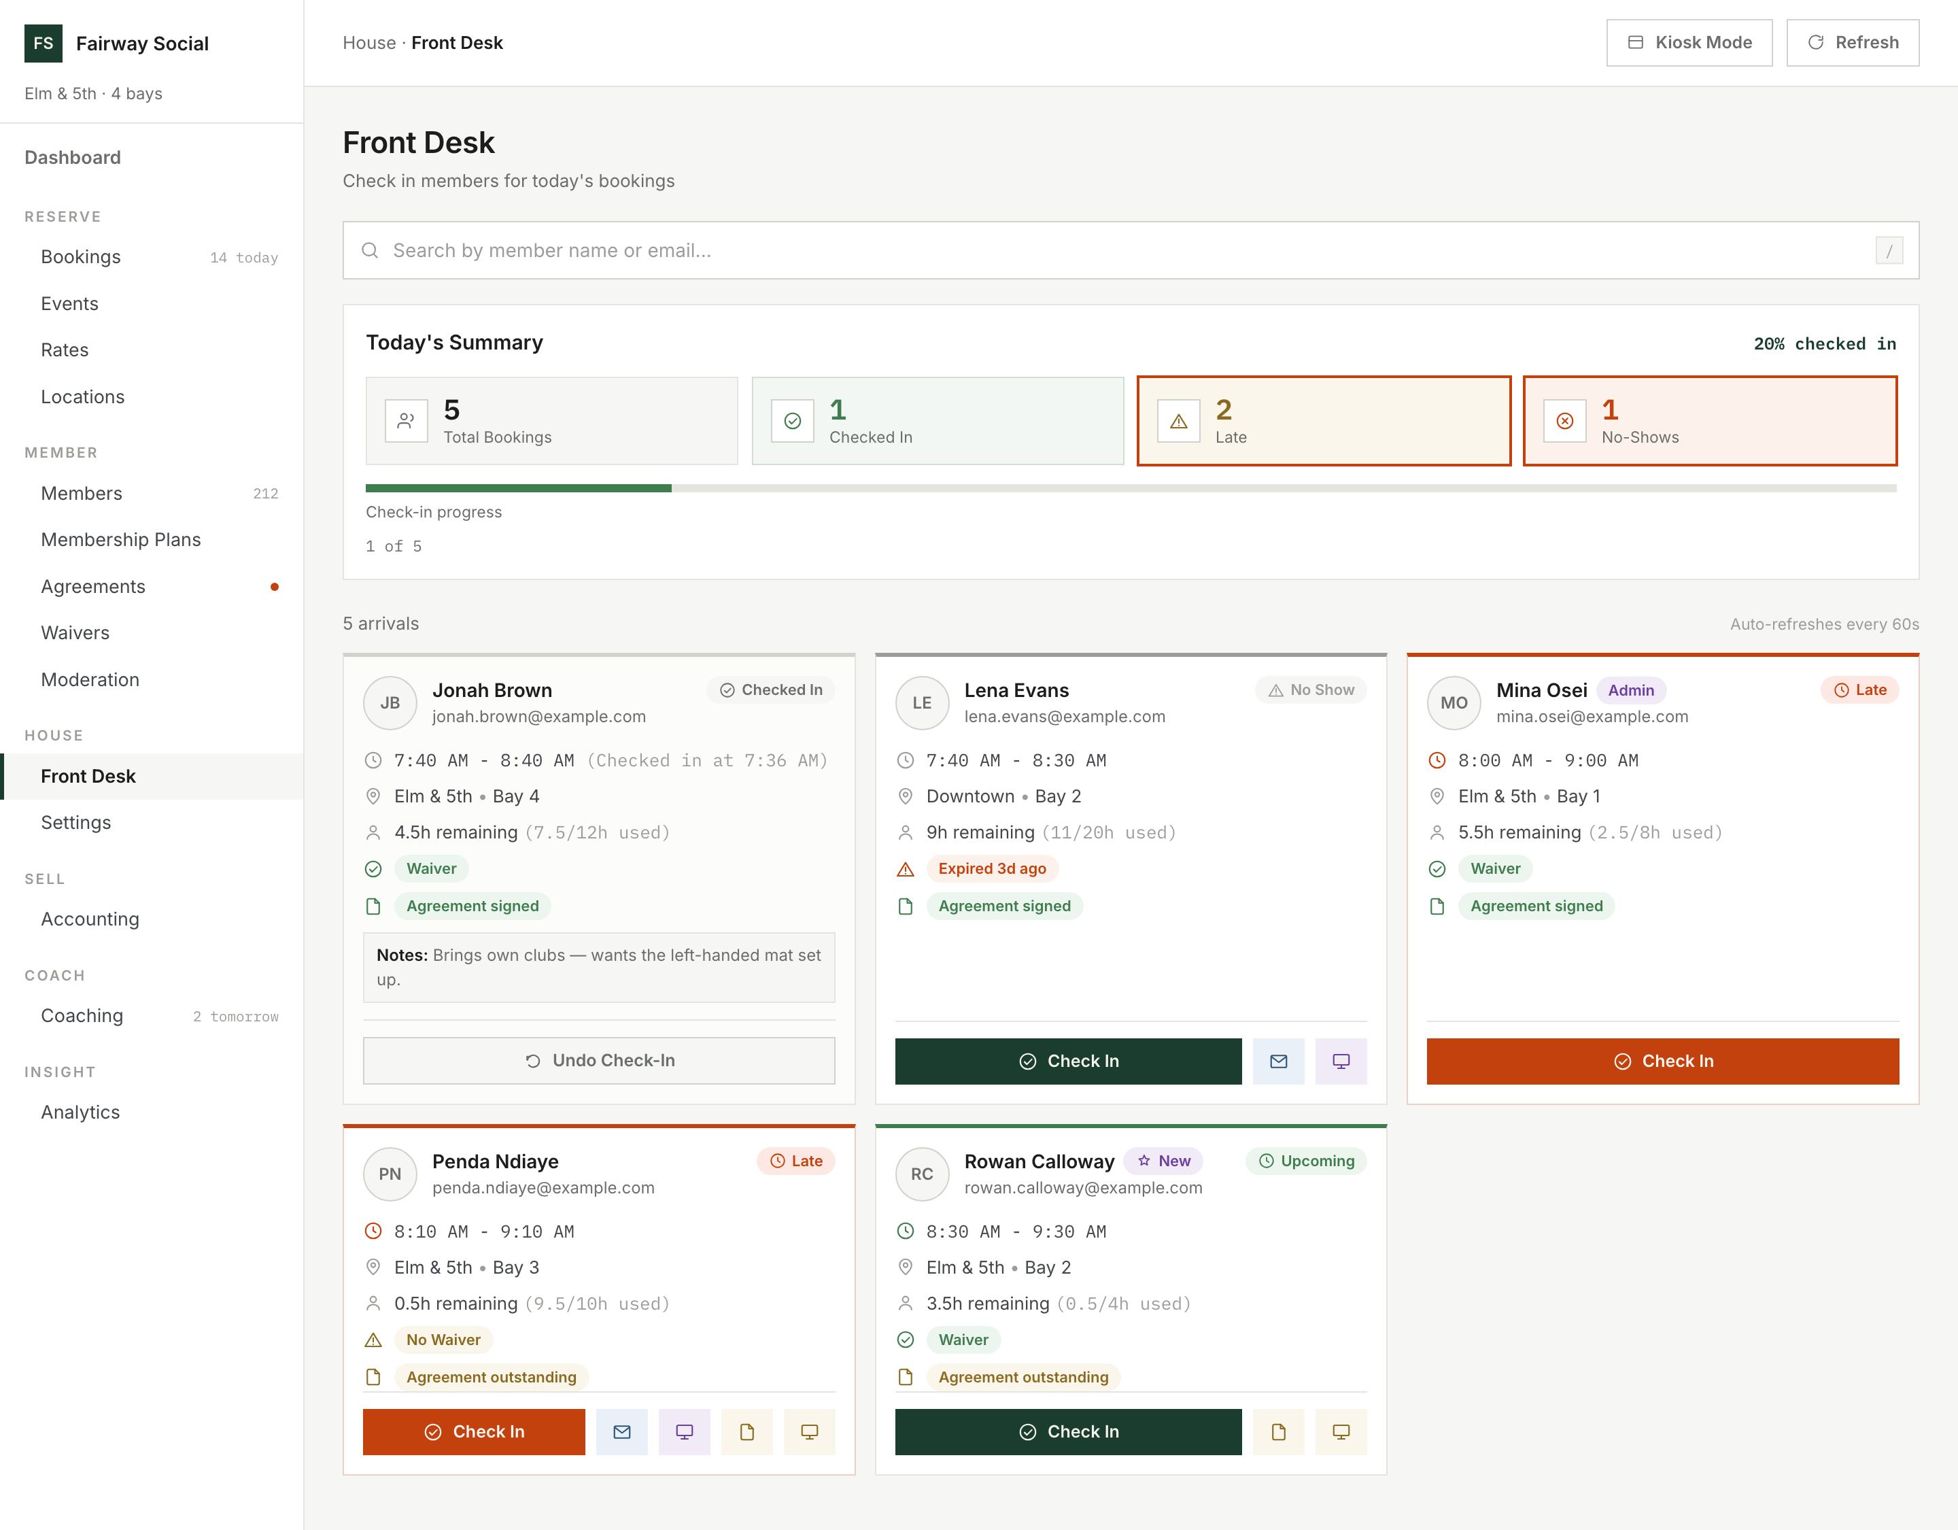Click the mail icon on Lena Evans card
Screen dimensions: 1958x1530
[1278, 1061]
